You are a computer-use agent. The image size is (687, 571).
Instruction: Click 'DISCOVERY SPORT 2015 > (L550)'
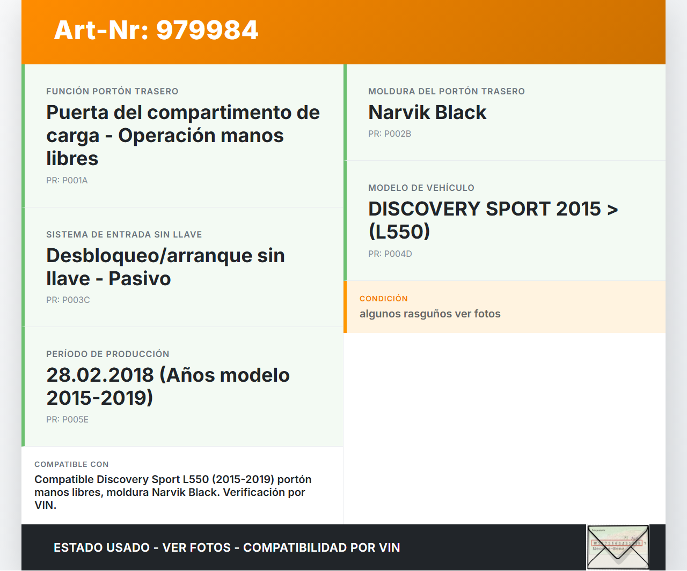point(493,220)
